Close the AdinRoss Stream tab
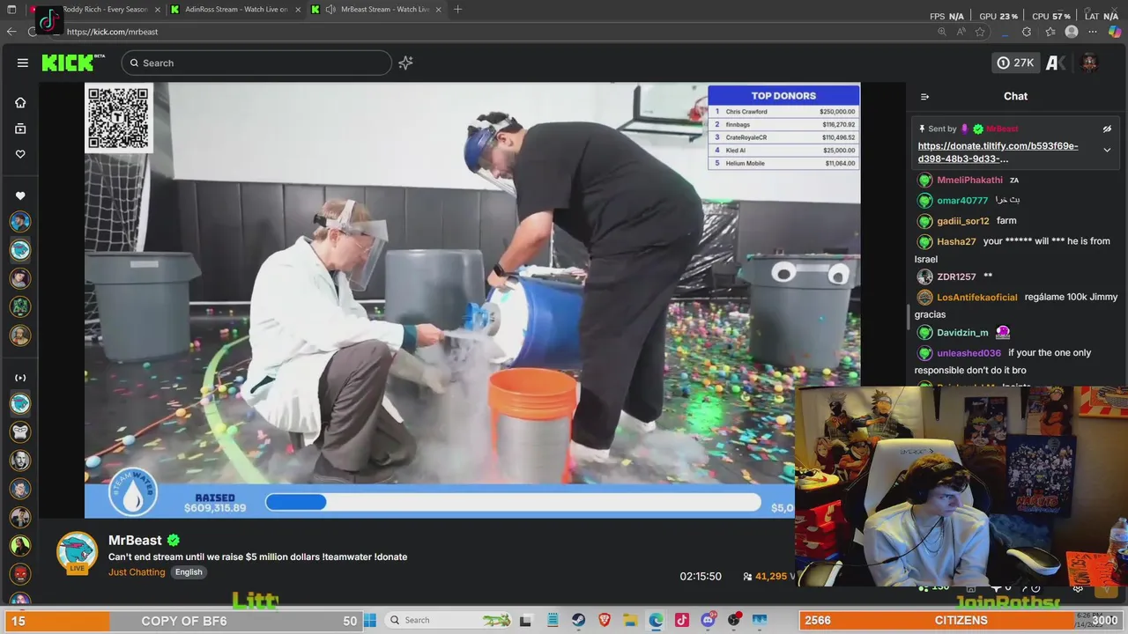The height and width of the screenshot is (634, 1128). (298, 9)
